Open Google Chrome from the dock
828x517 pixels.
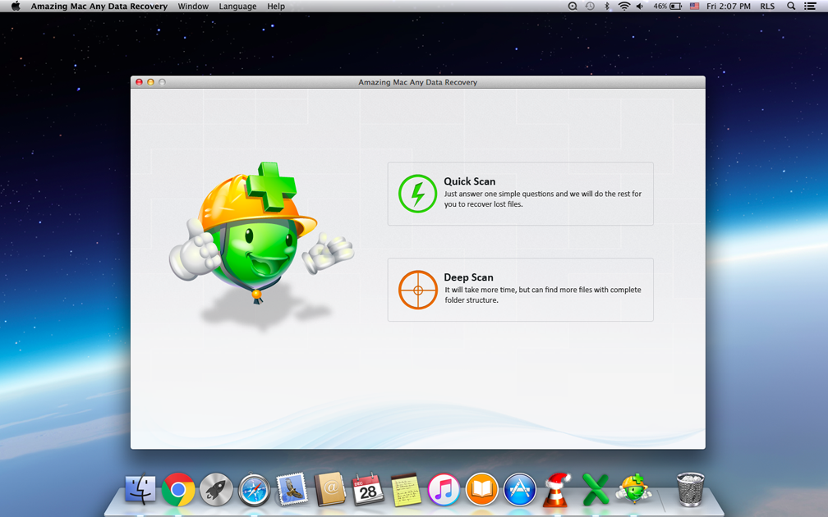click(178, 491)
